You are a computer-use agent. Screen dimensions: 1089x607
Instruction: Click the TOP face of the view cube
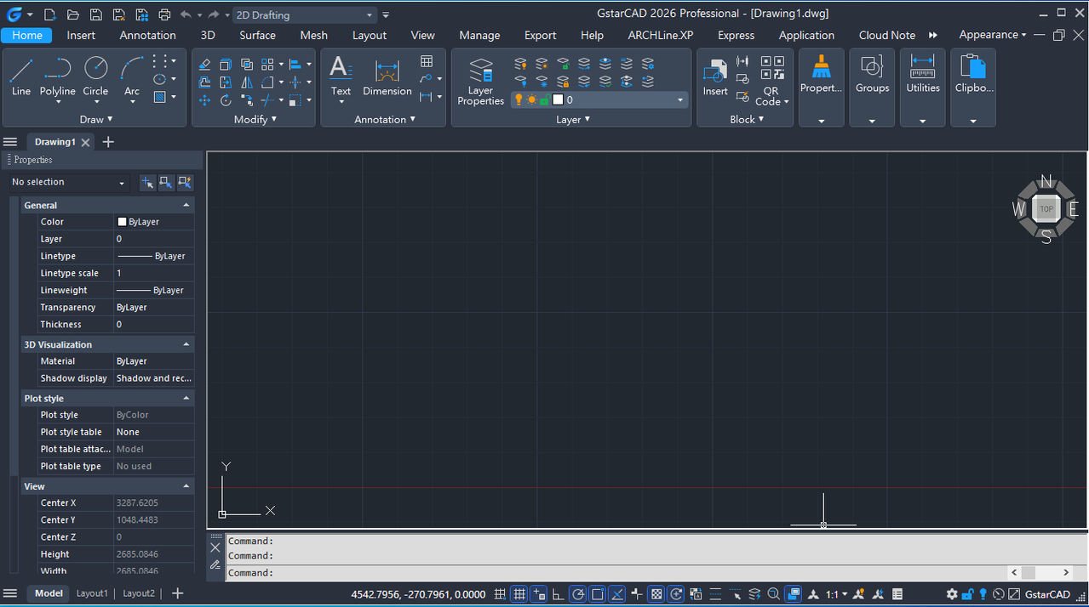[x=1046, y=208]
